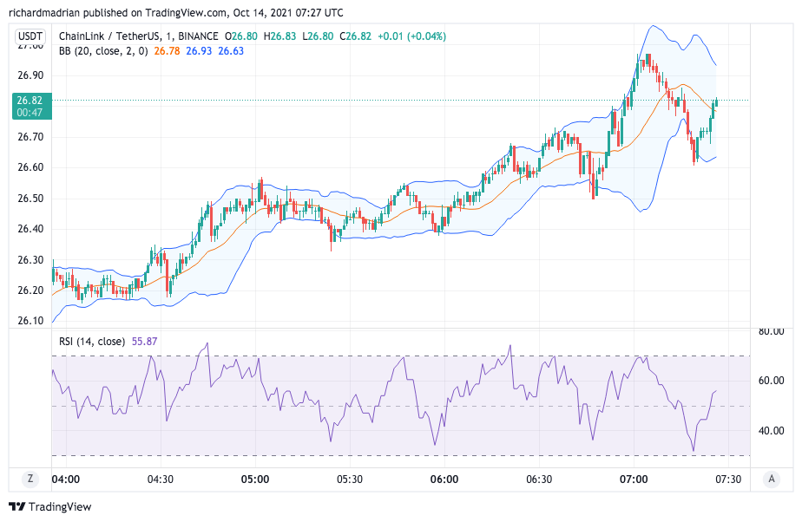The height and width of the screenshot is (522, 802).
Task: Click the 60.00 RSI scale label
Action: [771, 381]
